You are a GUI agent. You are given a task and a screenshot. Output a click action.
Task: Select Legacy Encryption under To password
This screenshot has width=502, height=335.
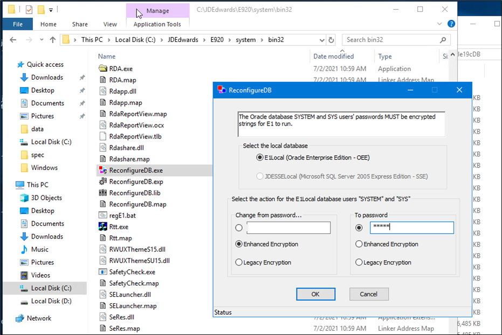click(x=359, y=262)
